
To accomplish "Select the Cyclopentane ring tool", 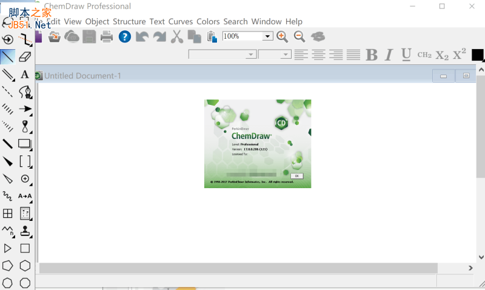I will click(x=7, y=266).
